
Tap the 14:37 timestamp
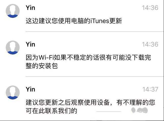(x=150, y=89)
